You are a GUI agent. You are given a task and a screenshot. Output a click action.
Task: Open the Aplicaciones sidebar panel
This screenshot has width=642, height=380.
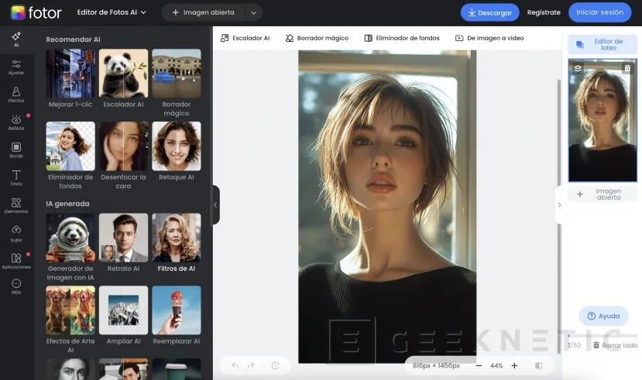click(x=16, y=262)
